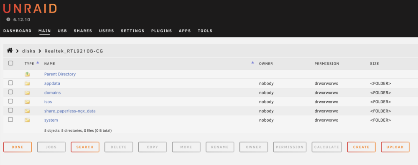Click the domains folder icon
The height and width of the screenshot is (165, 418).
(27, 93)
